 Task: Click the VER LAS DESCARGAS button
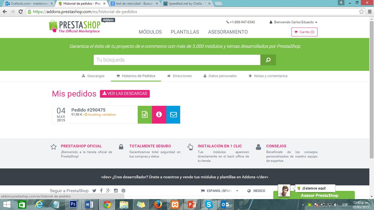(x=125, y=94)
